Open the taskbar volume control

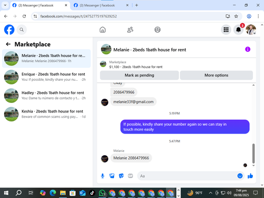click(x=229, y=193)
